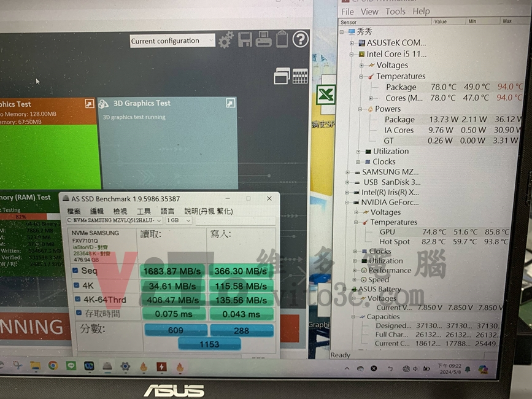This screenshot has height=399, width=532.
Task: Open the 工具 menu in AS SSD
Action: click(x=144, y=211)
